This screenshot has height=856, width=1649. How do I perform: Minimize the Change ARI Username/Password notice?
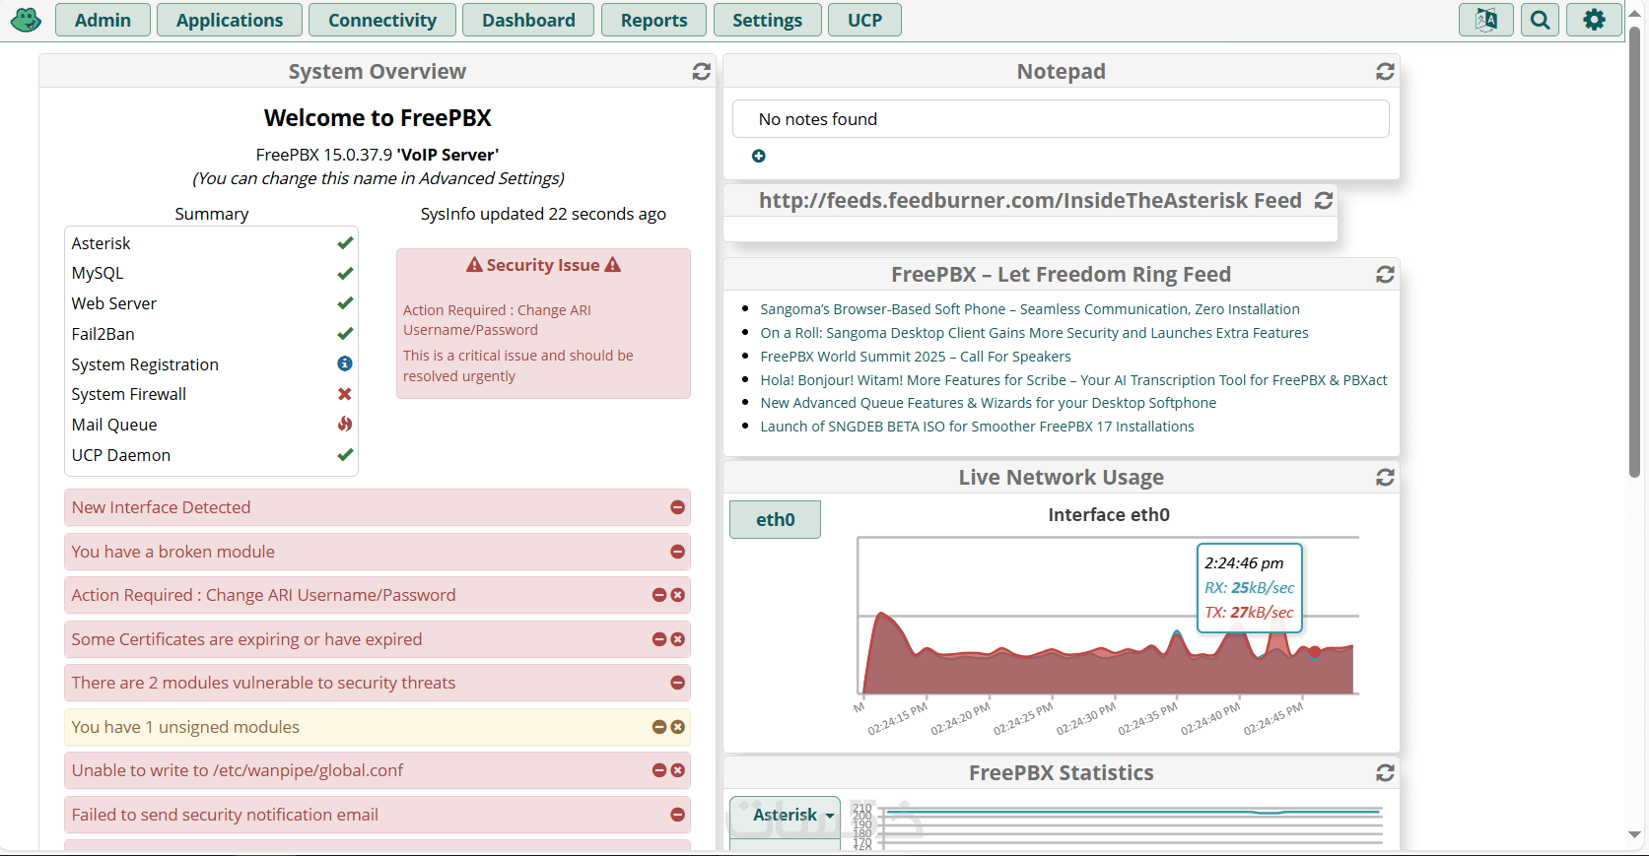coord(659,595)
